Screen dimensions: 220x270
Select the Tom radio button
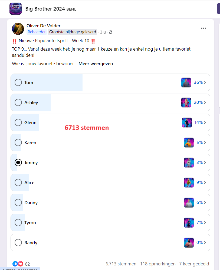[18, 83]
